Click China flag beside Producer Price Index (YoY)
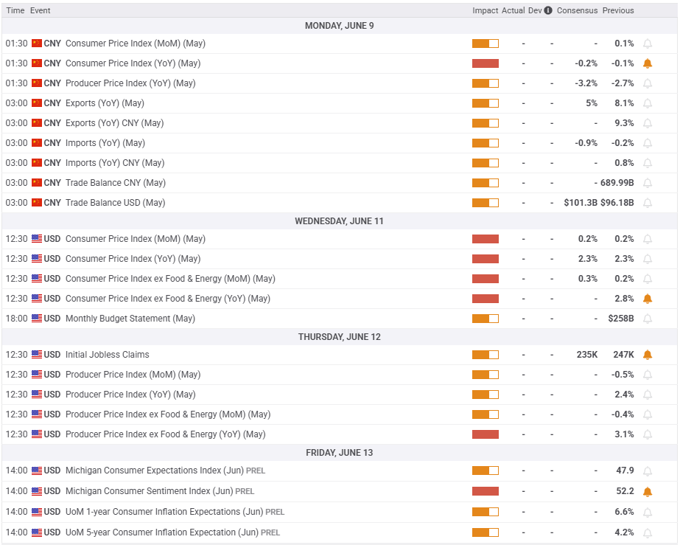680x545 pixels. (x=37, y=83)
